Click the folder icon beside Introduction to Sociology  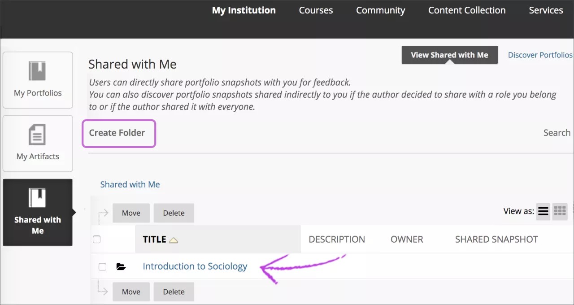pyautogui.click(x=121, y=266)
